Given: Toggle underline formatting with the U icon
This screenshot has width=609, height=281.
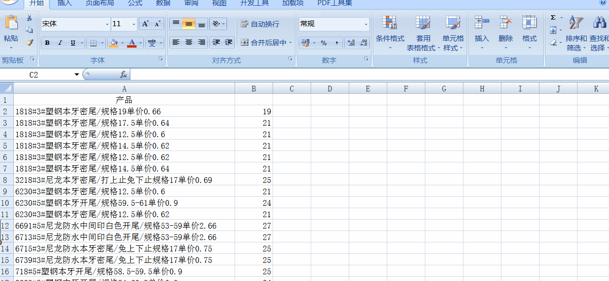Looking at the screenshot, I should tap(72, 43).
